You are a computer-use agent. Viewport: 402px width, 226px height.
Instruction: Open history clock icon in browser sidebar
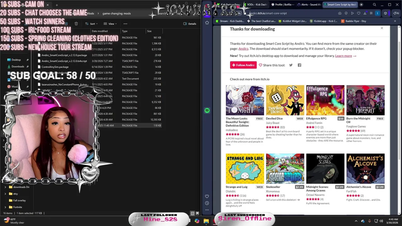click(207, 203)
